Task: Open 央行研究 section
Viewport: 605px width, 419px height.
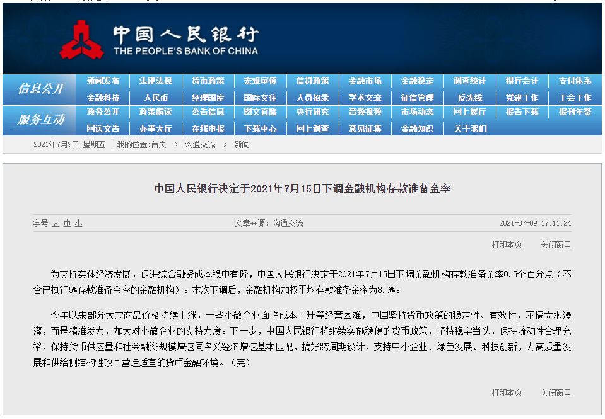Action: (312, 112)
